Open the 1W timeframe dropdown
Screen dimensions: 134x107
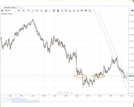click(18, 11)
